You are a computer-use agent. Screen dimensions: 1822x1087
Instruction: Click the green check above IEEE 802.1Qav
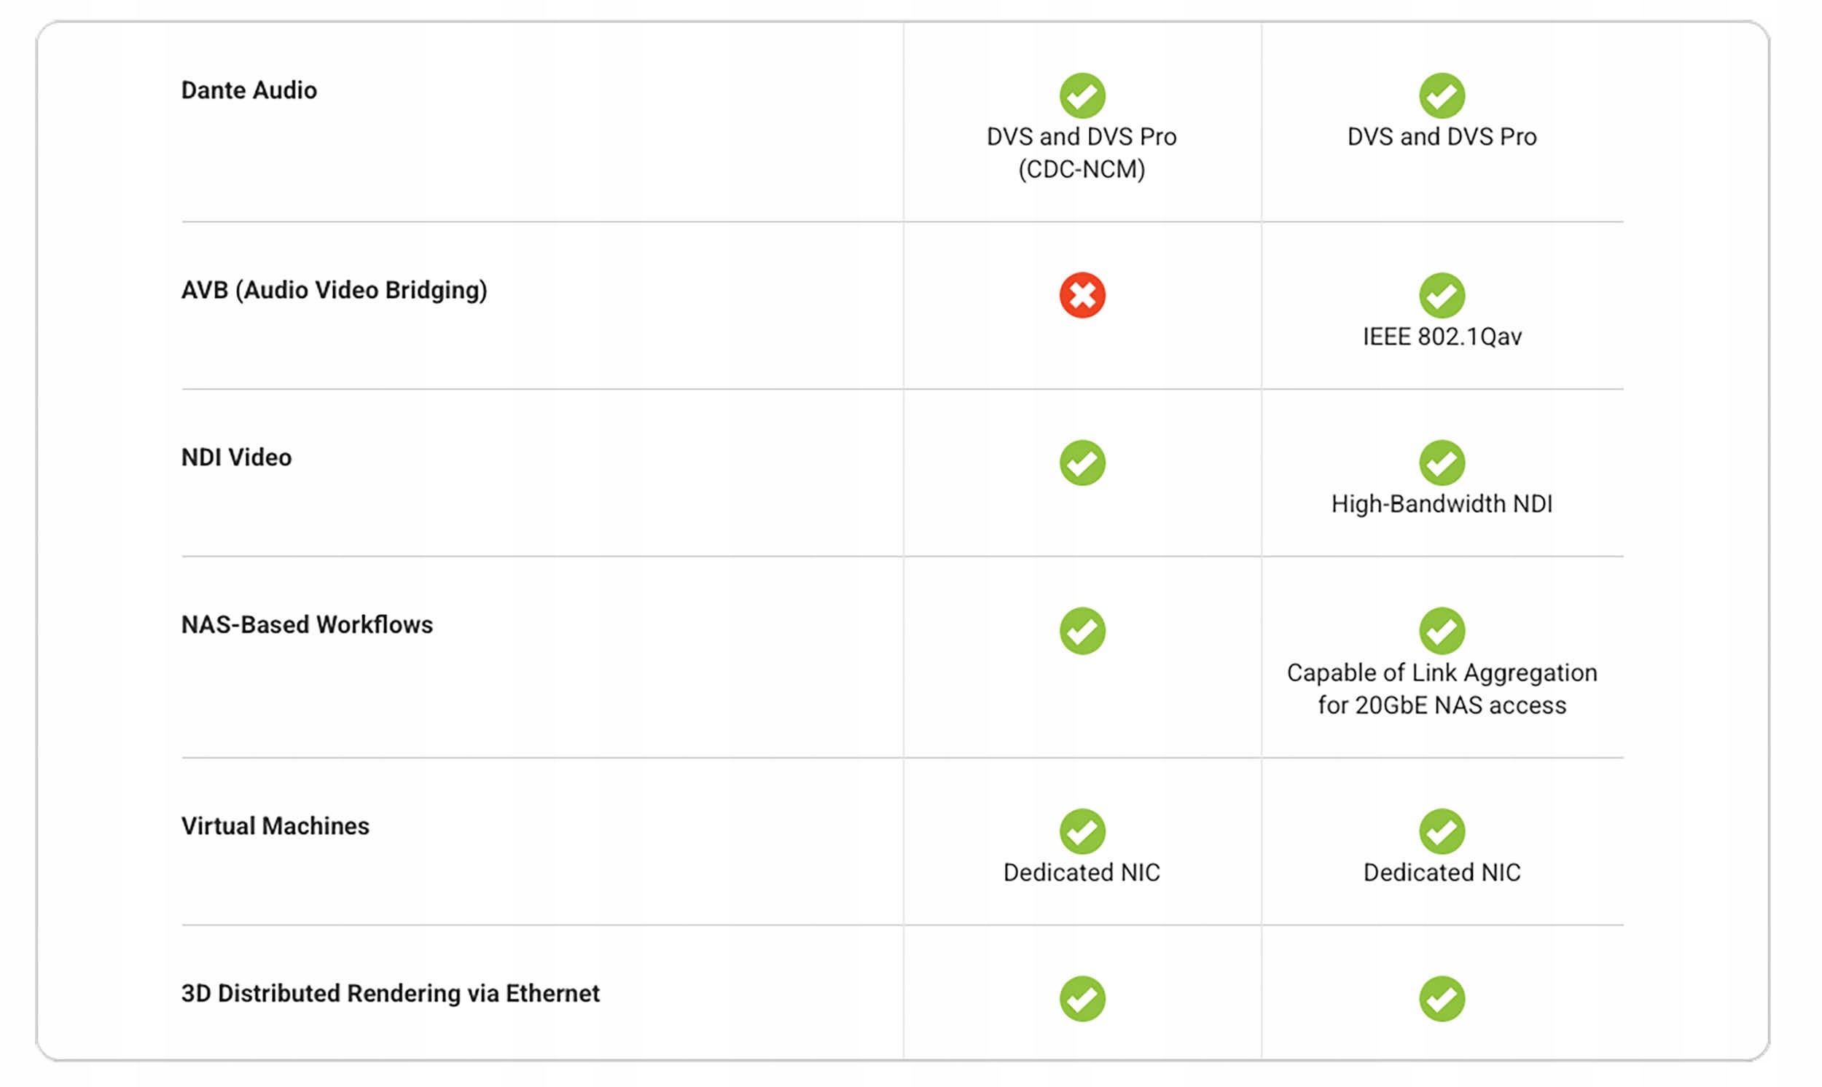coord(1442,295)
